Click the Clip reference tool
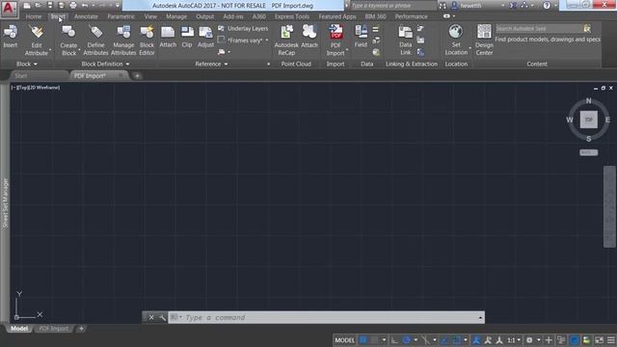 [187, 37]
